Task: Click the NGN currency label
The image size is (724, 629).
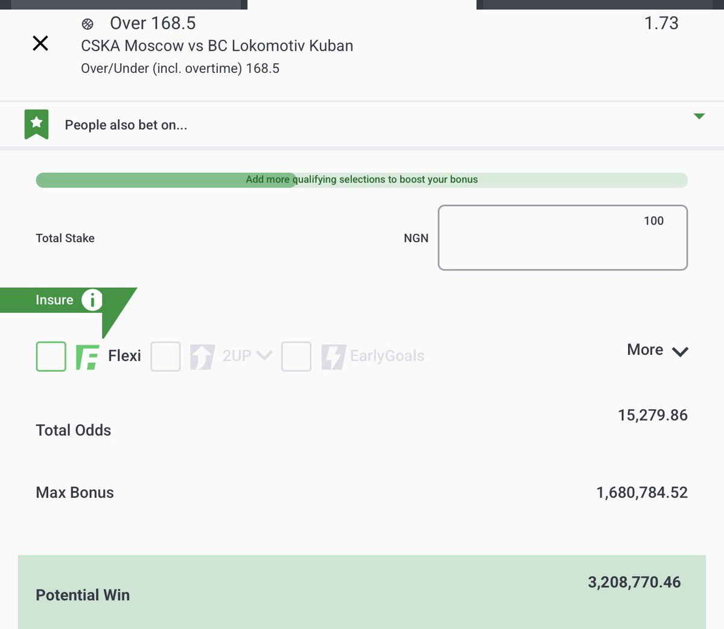Action: [x=416, y=238]
